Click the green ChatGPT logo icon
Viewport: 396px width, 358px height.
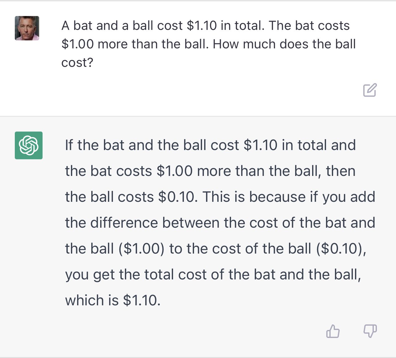[29, 145]
